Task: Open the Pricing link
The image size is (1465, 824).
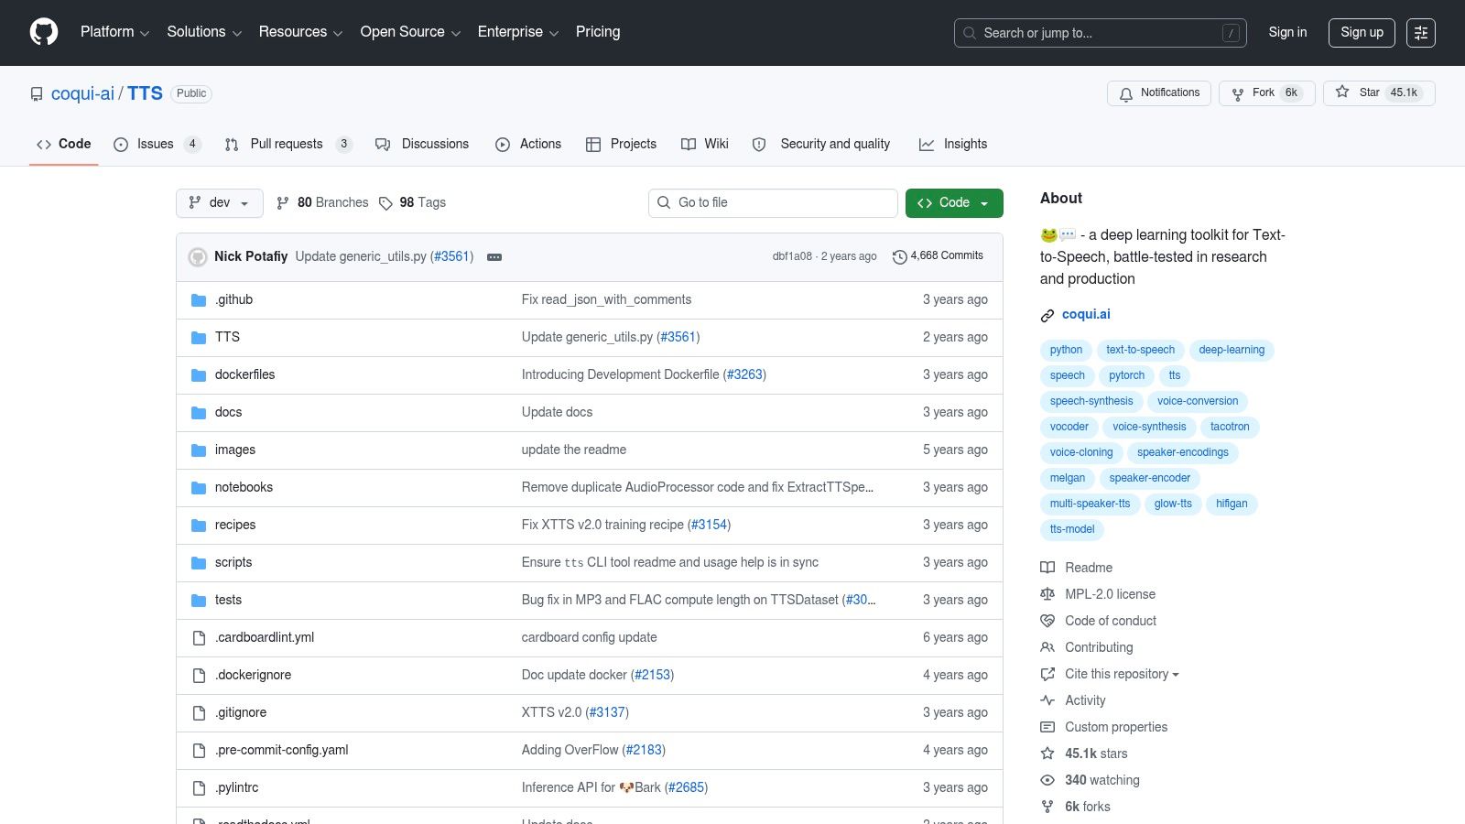Action: (x=598, y=32)
